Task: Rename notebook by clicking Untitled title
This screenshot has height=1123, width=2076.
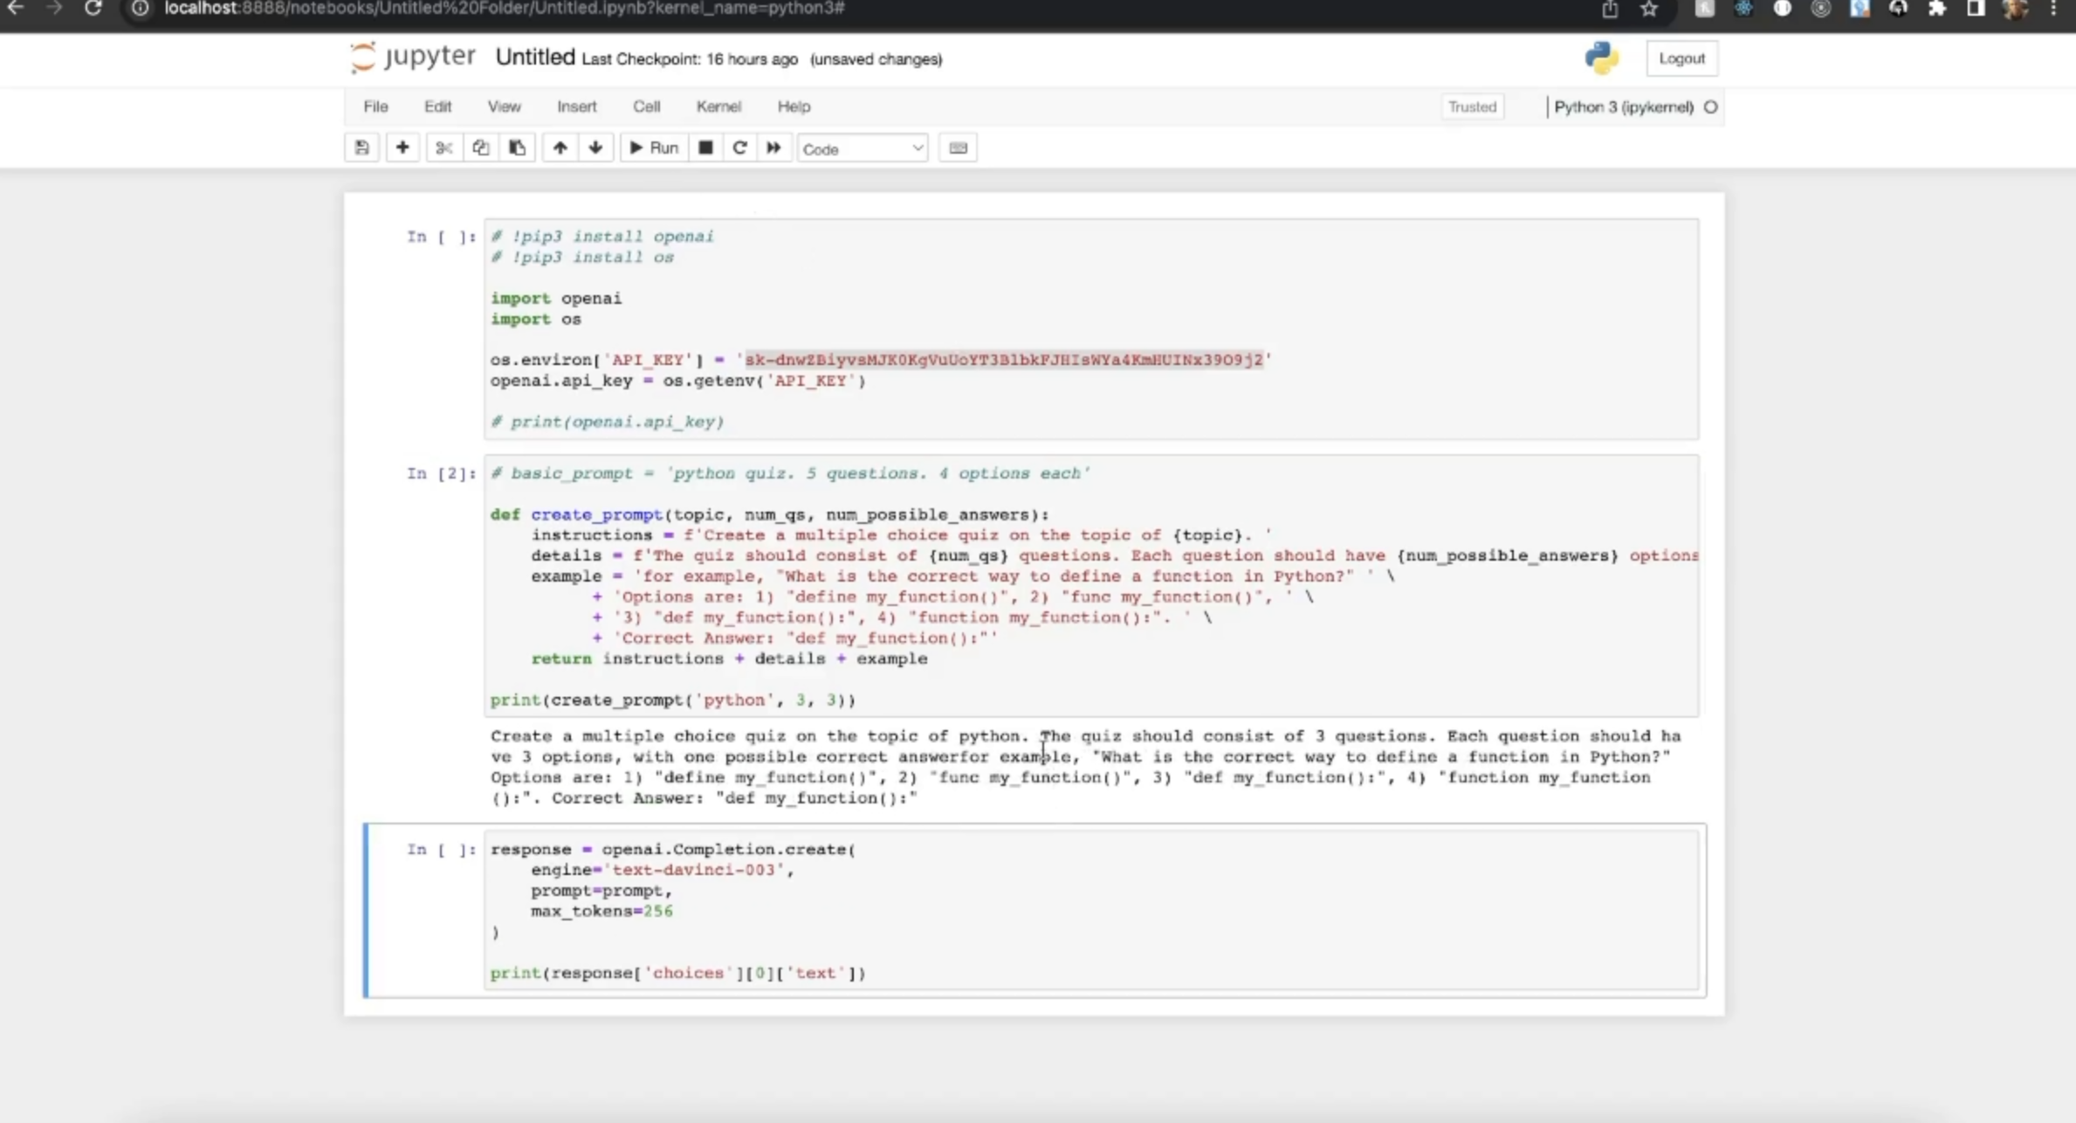Action: [x=534, y=58]
